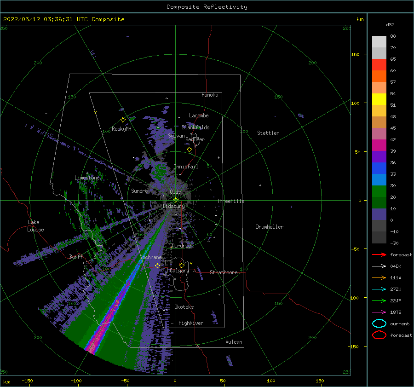
Task: Select the orange 111V arrow legend entry
Action: tap(379, 277)
